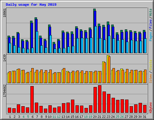Screen dimensions: 154x120
Task: Select the day "28" axis label
Action: [x=131, y=117]
